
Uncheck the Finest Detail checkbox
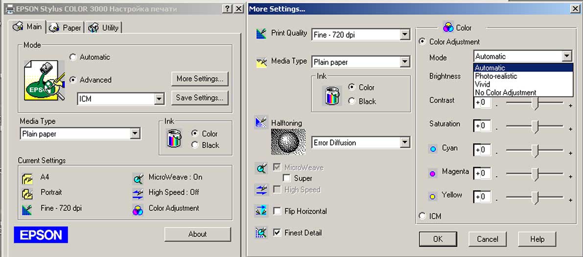277,233
